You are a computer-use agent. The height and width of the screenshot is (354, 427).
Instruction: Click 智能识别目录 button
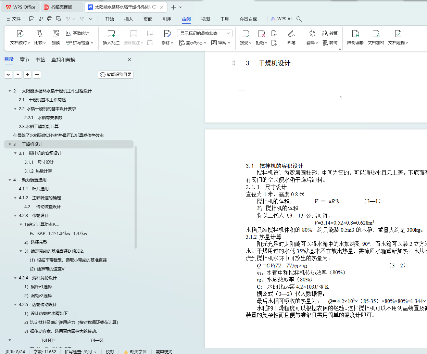coord(116,75)
